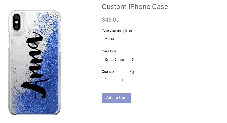The image size is (227, 123).
Task: Click the camera flash dot between lenses
Action: (x=16, y=22)
